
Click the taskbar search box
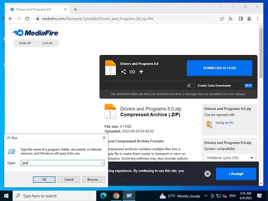coord(54,196)
